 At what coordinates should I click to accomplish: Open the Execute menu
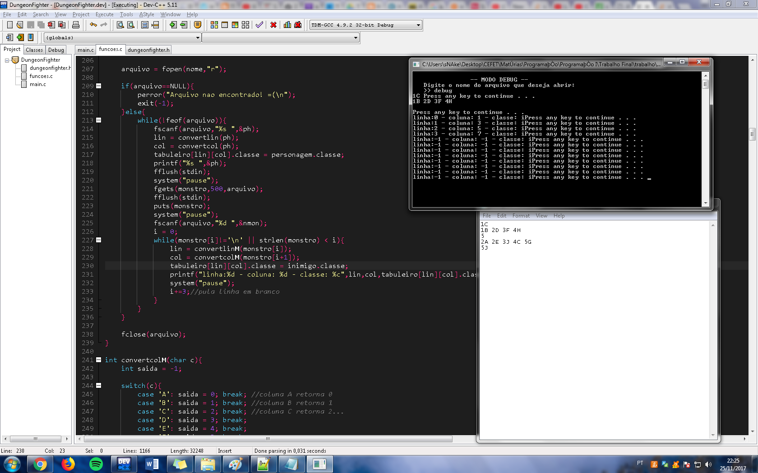105,14
